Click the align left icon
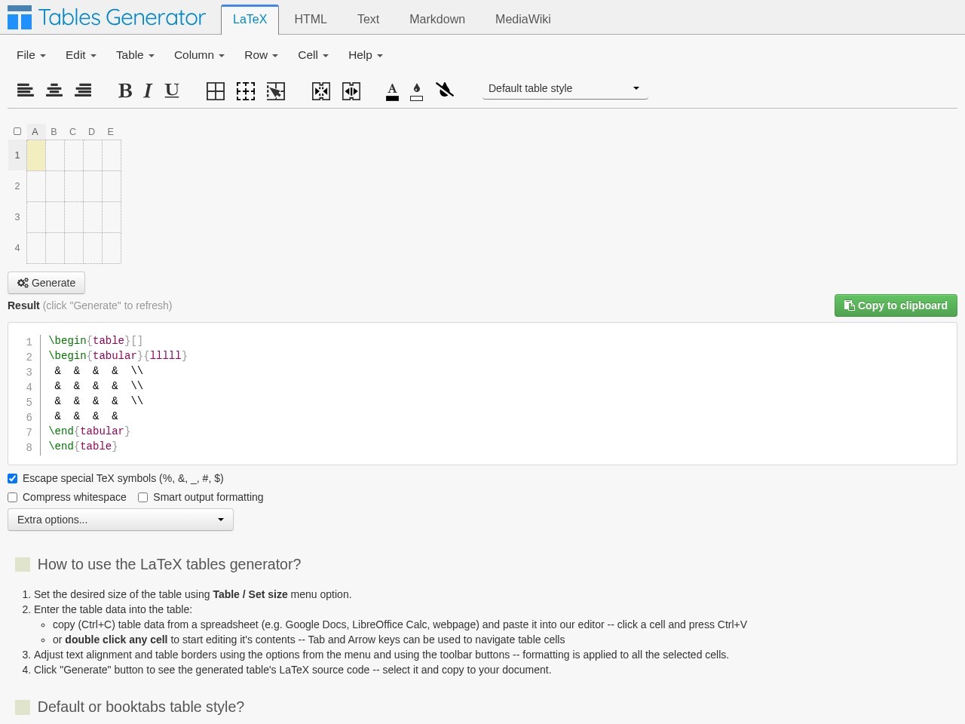This screenshot has height=724, width=965. pyautogui.click(x=26, y=90)
